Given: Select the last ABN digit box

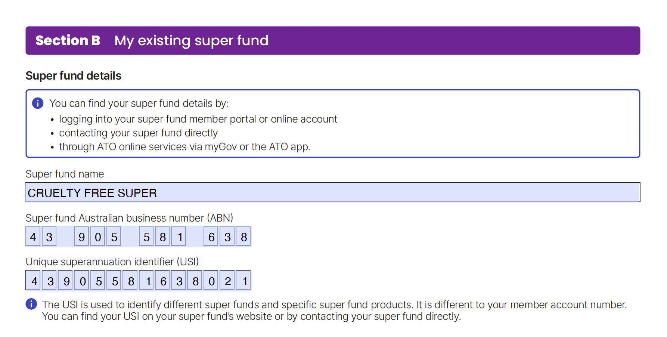Looking at the screenshot, I should click(x=243, y=237).
